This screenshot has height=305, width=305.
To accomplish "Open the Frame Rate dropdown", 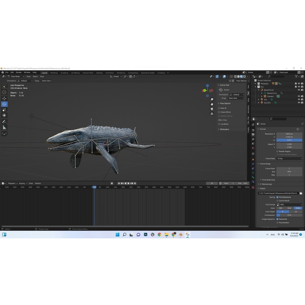I will 289,159.
